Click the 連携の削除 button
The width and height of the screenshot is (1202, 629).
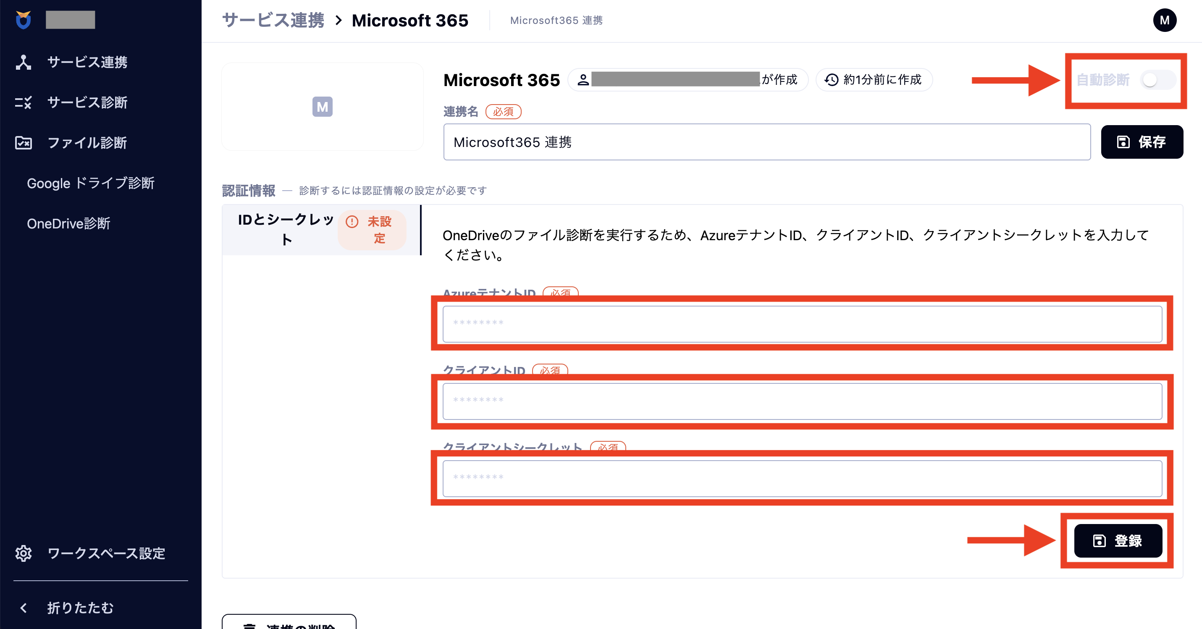pyautogui.click(x=289, y=622)
